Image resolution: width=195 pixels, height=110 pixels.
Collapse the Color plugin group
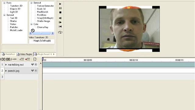tap(31, 24)
